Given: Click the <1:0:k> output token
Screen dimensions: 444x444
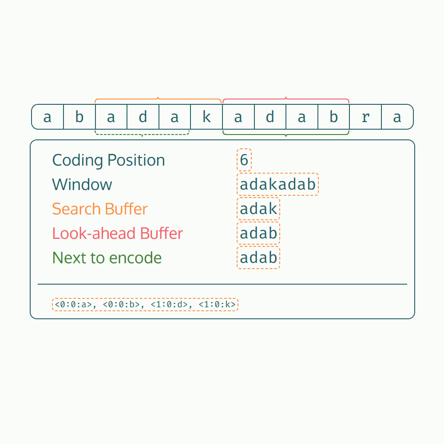Looking at the screenshot, I should 217,305.
